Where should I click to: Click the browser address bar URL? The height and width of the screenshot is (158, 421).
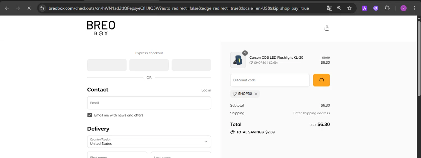[x=179, y=8]
